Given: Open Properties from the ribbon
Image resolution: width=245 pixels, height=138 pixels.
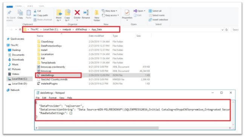Looking at the screenshot, I should 127,15.
